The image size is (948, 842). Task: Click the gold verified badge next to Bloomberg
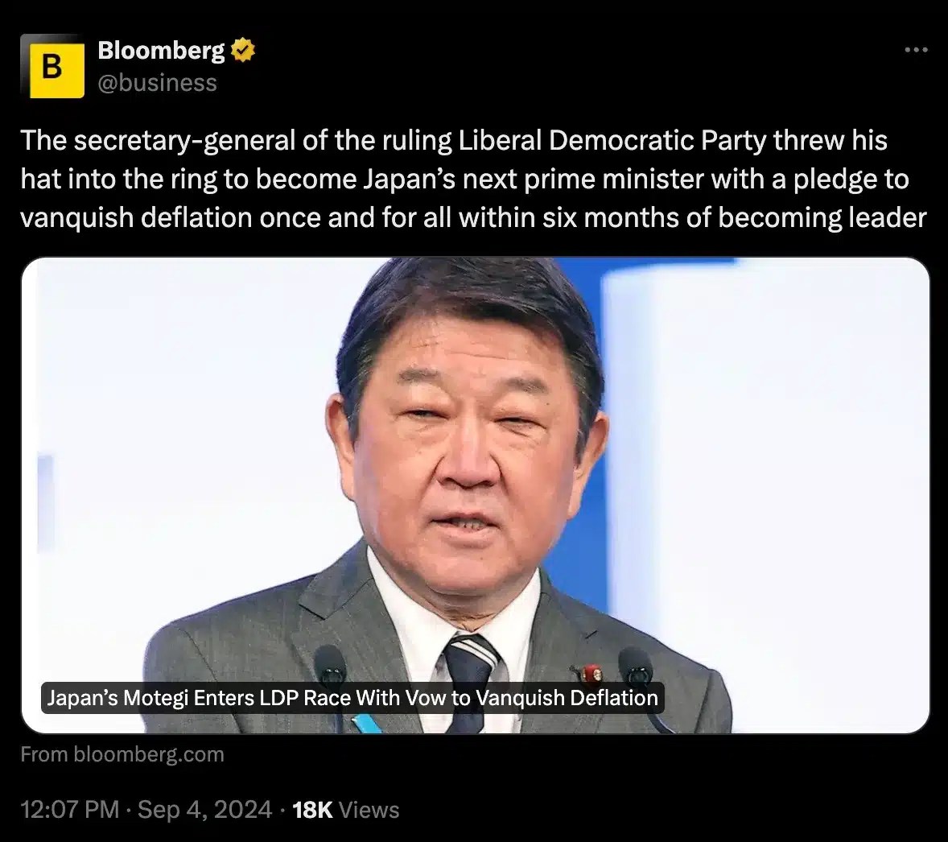coord(242,51)
